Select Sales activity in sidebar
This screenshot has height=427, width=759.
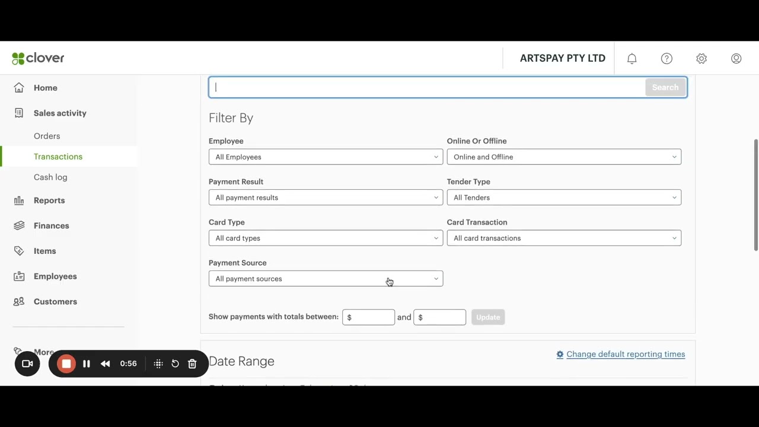[x=60, y=113]
